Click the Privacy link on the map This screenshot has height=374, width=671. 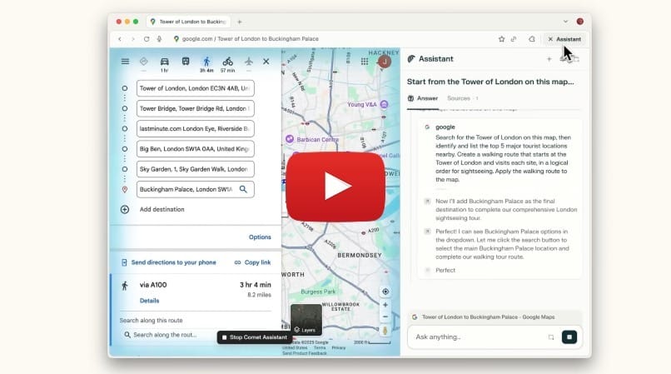[x=339, y=348]
